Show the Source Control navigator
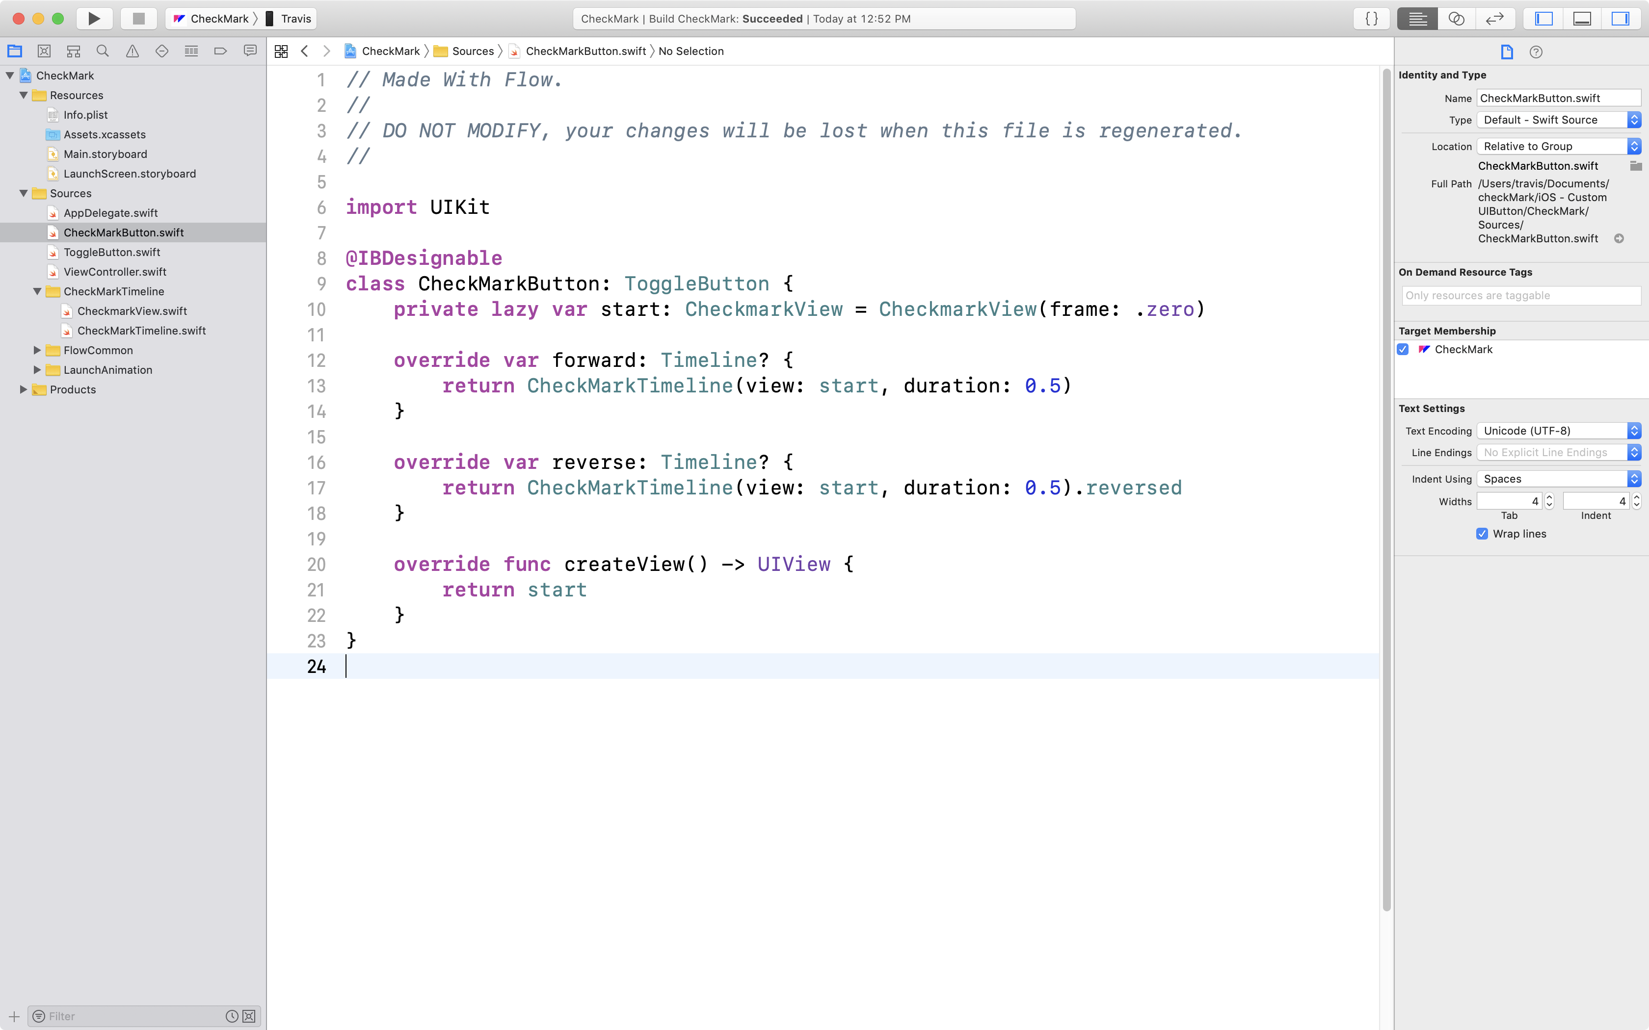1649x1030 pixels. pos(44,51)
